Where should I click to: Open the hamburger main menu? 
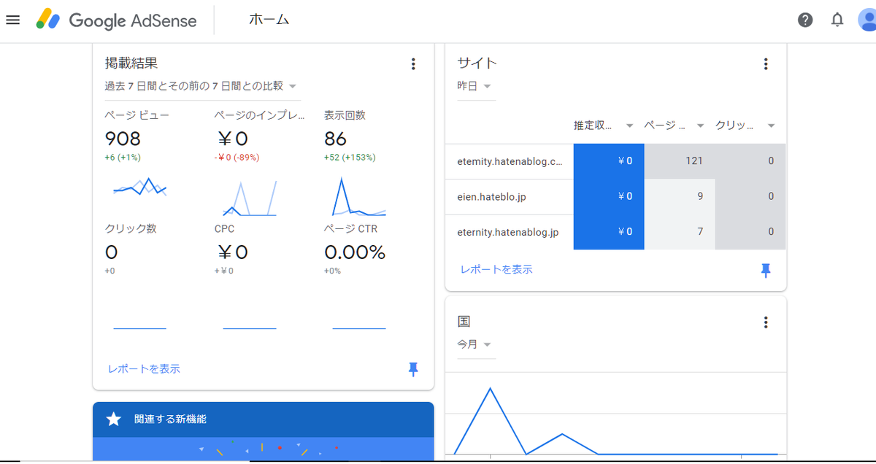tap(12, 20)
